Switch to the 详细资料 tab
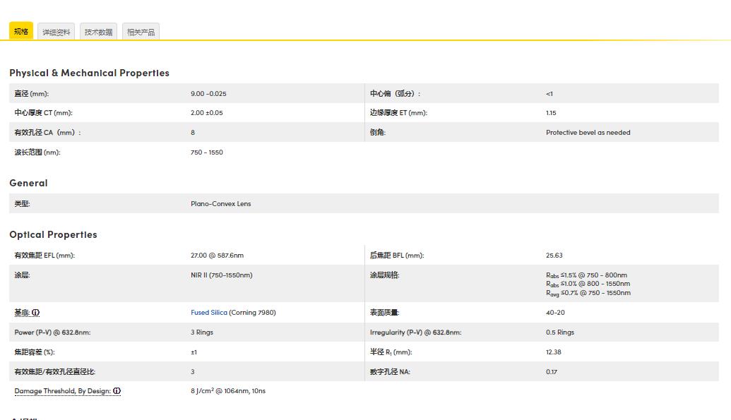Viewport: 731px width, 420px height. click(x=56, y=32)
